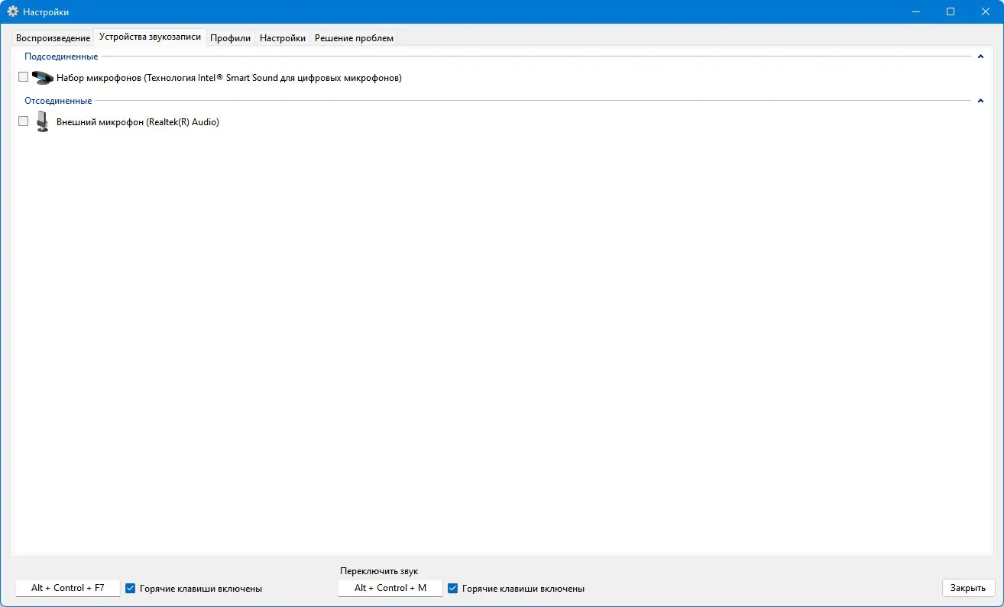
Task: Minimize the Настройки window
Action: point(915,11)
